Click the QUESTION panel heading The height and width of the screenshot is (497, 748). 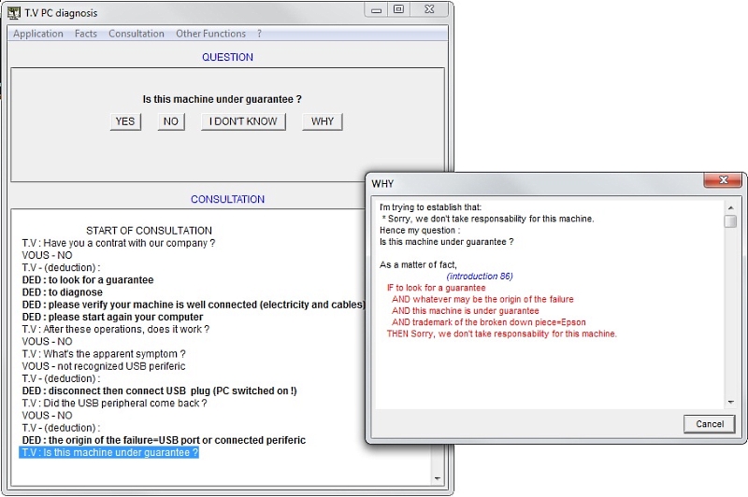(x=227, y=57)
